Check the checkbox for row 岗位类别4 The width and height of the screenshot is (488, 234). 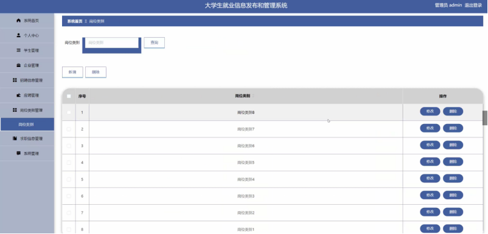point(69,179)
